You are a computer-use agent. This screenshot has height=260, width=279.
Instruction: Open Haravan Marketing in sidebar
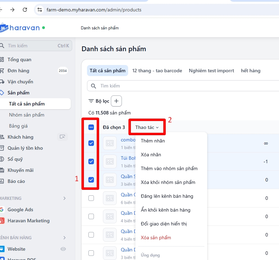(28, 221)
